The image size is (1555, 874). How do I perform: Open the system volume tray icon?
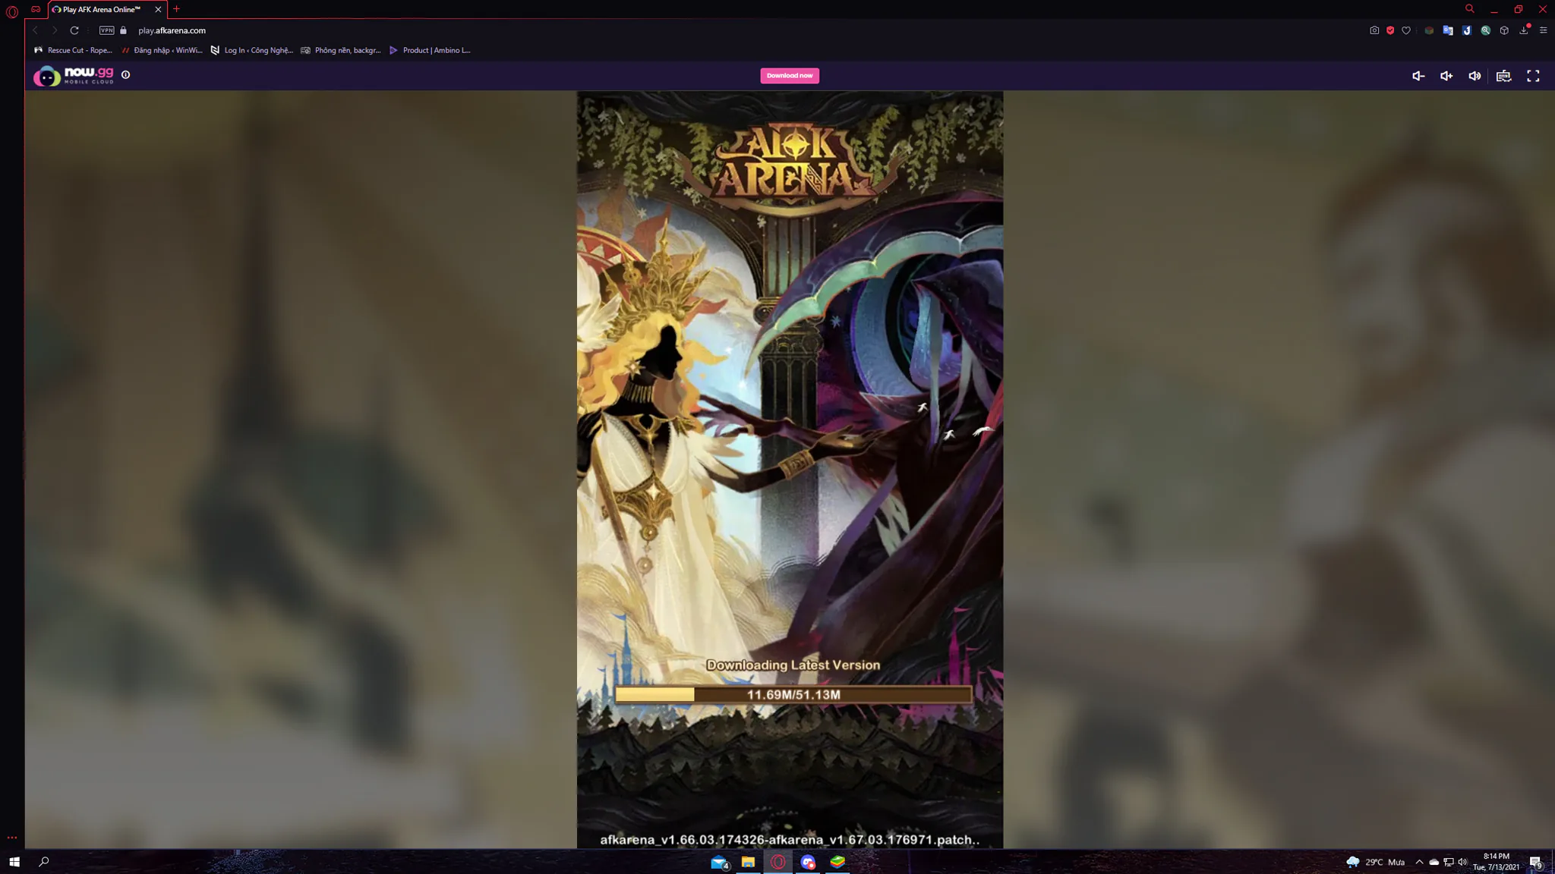[1462, 862]
